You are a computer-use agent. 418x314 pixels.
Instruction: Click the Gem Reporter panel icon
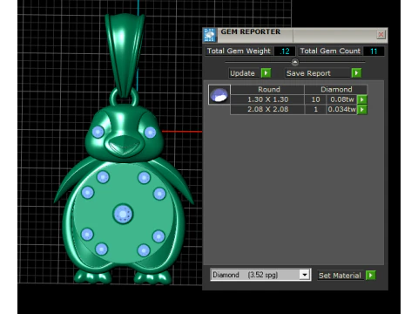click(x=209, y=35)
